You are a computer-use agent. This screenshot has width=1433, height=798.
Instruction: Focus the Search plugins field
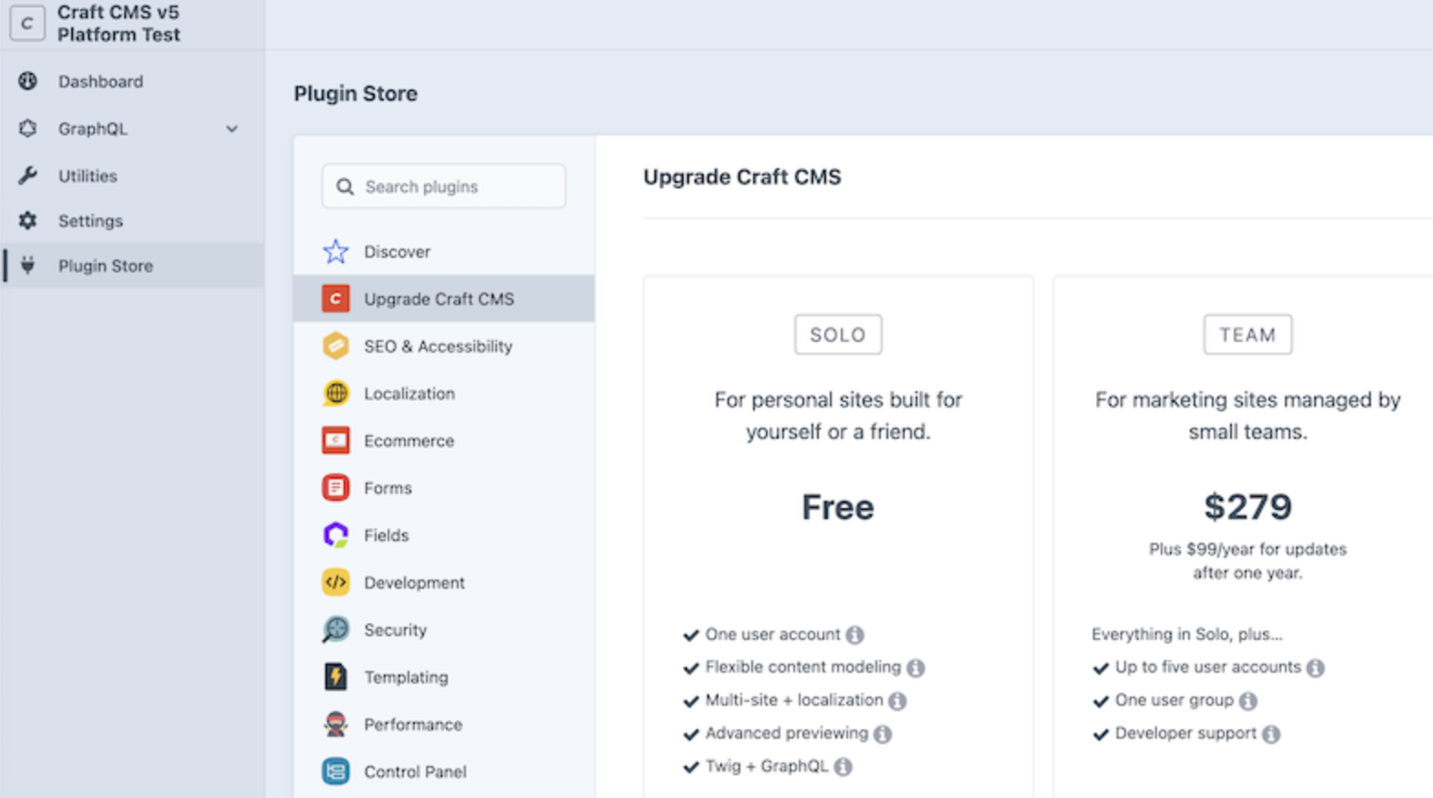pos(444,186)
